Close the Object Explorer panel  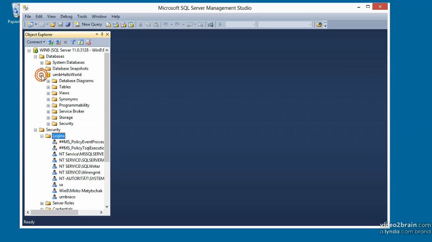[108, 34]
